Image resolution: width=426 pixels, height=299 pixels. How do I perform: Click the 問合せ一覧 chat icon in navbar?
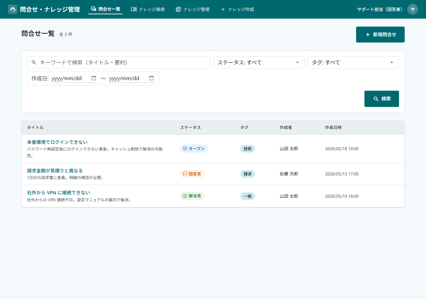(x=94, y=9)
